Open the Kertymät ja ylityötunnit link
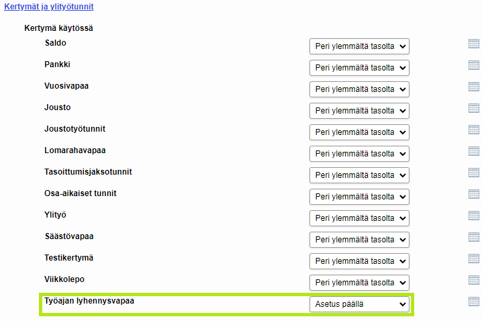This screenshot has width=482, height=321. click(x=49, y=7)
